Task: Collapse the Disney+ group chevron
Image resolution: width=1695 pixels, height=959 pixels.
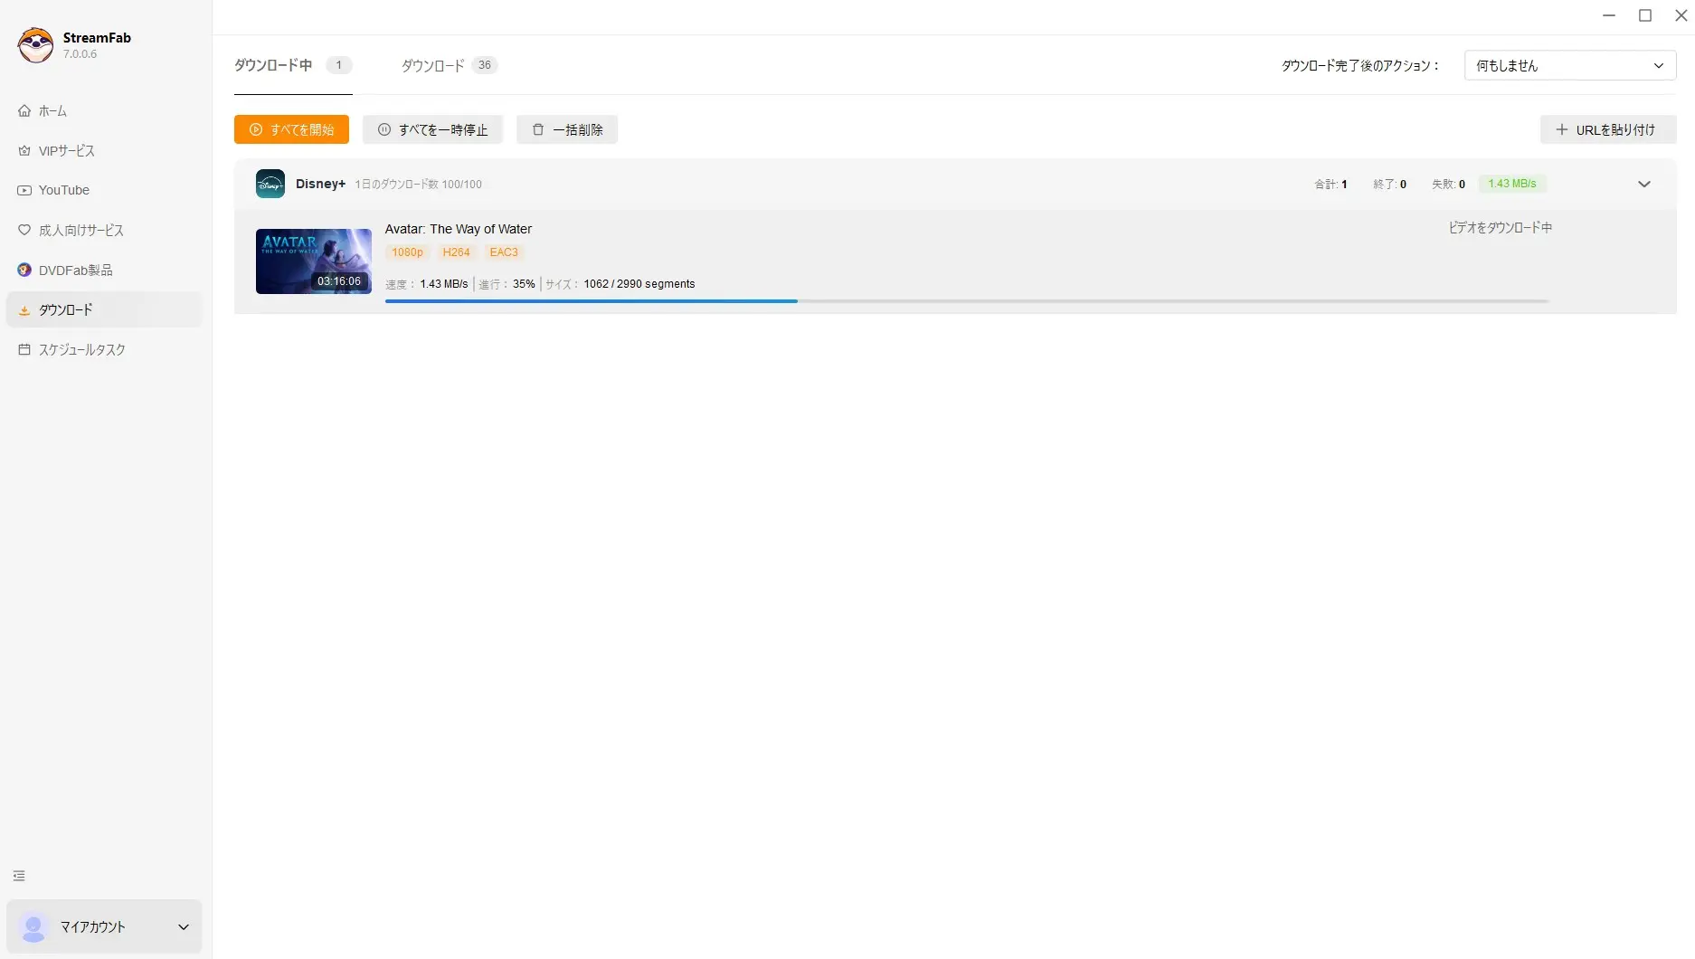Action: 1644,184
